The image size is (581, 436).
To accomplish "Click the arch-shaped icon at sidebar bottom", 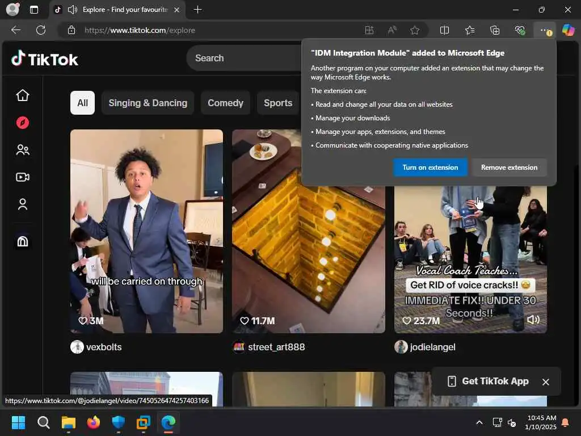I will tap(23, 241).
